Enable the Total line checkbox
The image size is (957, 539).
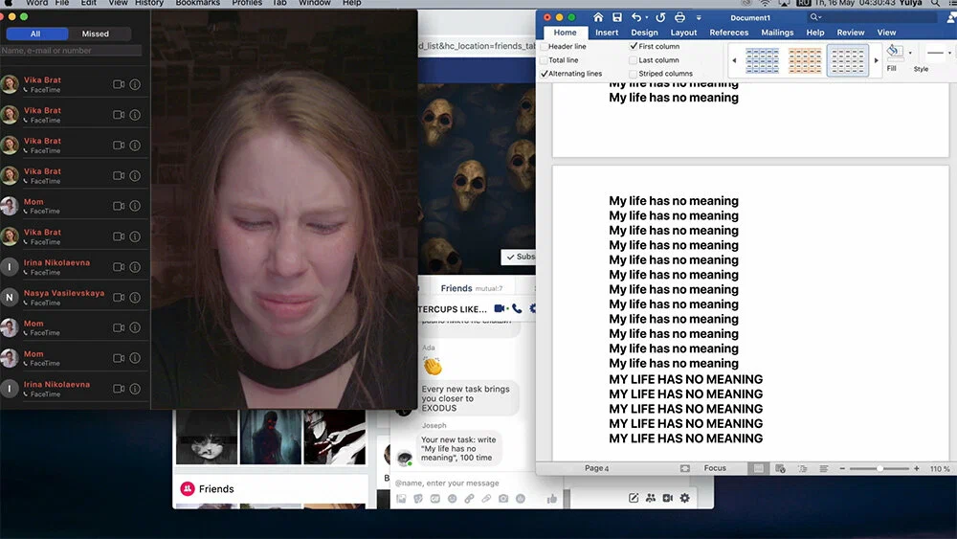tap(544, 60)
